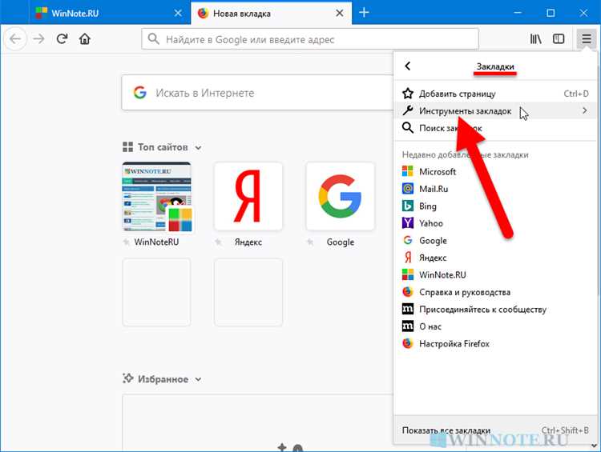Click the Yahoo favicon in bookmarks list

pos(407,222)
